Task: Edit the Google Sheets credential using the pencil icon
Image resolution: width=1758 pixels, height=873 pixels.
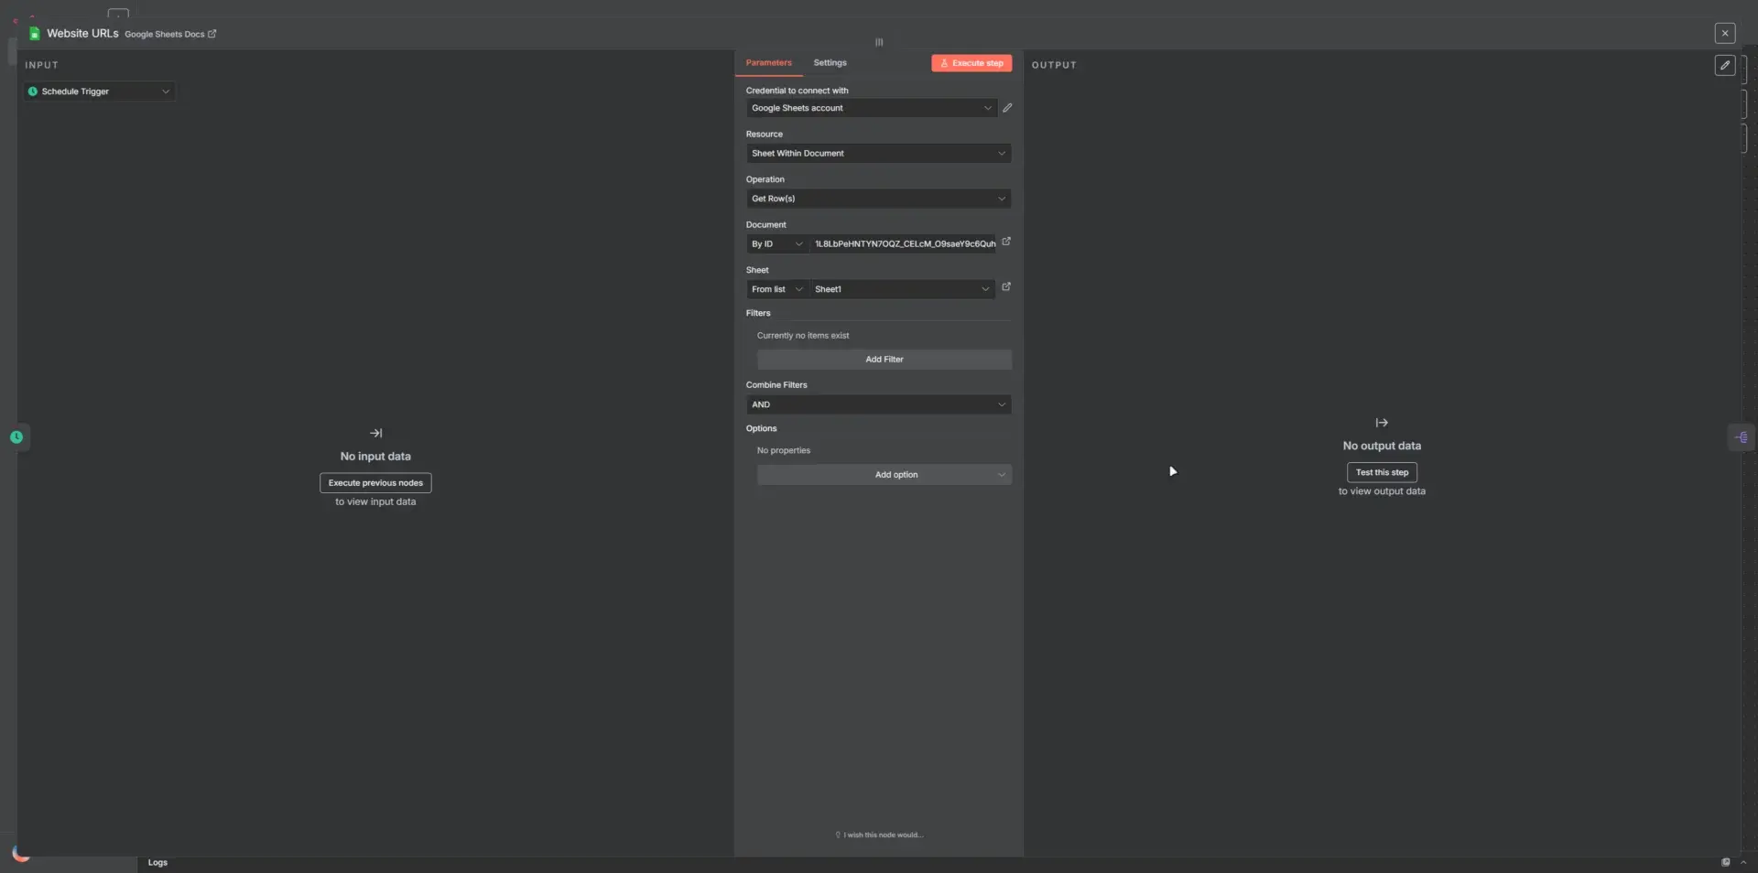Action: tap(1007, 108)
